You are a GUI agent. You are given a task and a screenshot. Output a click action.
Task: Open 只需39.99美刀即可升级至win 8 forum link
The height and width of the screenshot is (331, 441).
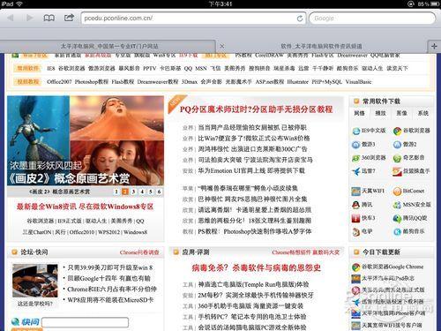[110, 267]
